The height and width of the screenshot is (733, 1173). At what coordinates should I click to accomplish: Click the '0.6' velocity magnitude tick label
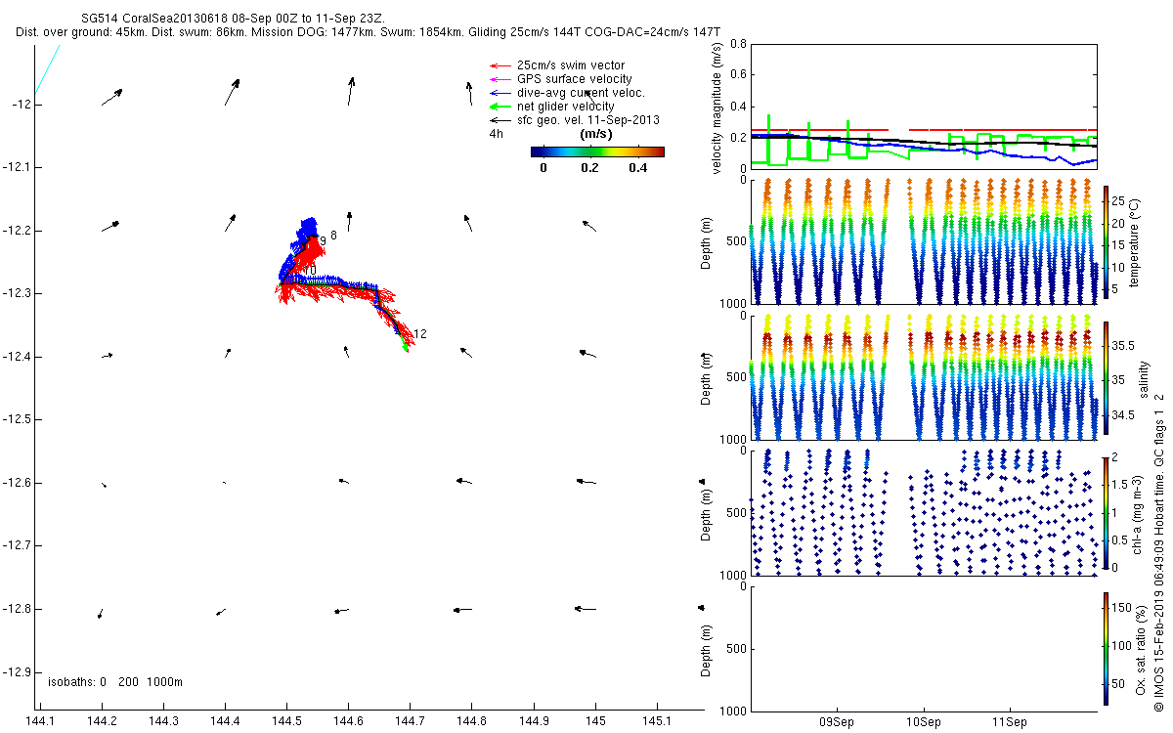point(738,76)
